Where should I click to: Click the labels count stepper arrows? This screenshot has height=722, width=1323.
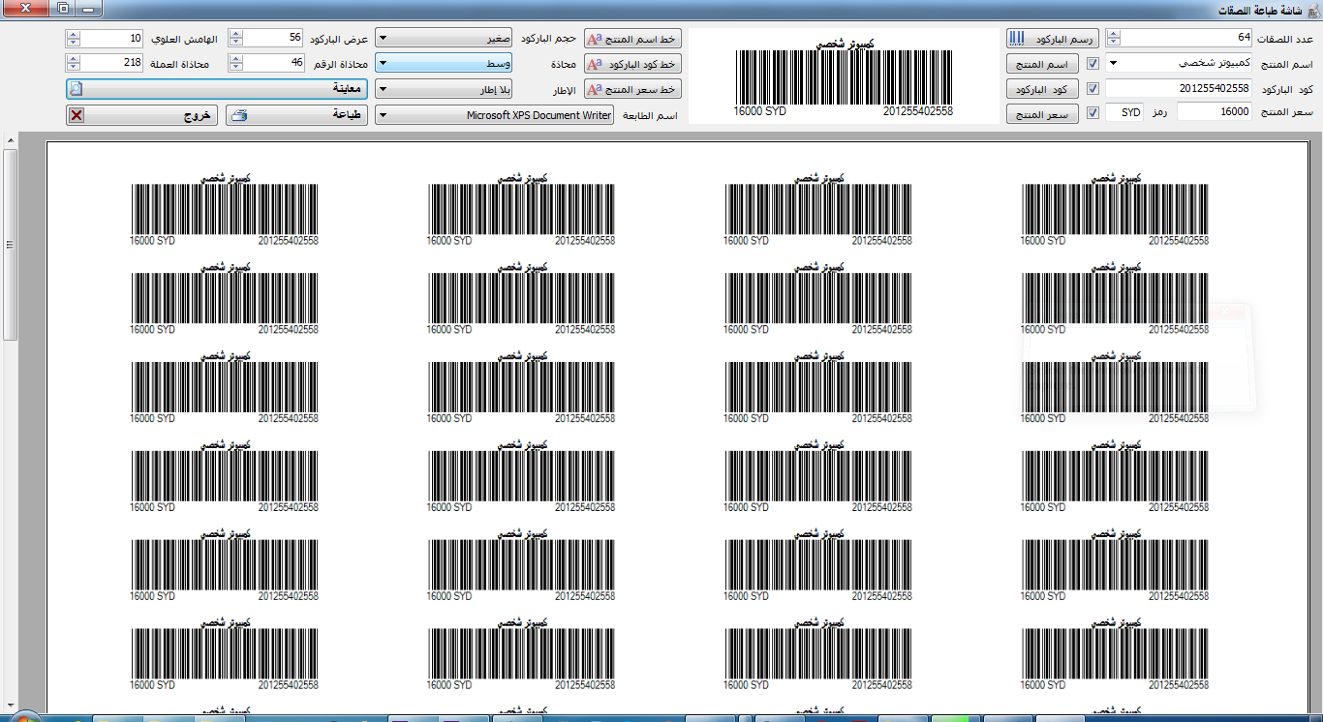coord(1113,38)
